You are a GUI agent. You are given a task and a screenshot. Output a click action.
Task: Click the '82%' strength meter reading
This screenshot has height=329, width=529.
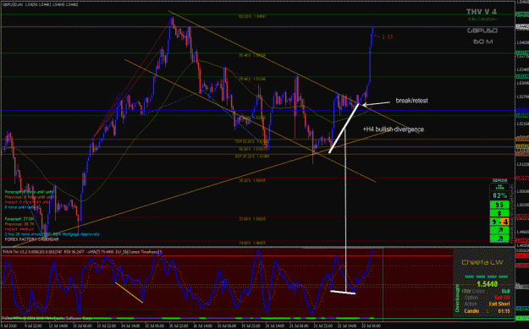point(499,195)
